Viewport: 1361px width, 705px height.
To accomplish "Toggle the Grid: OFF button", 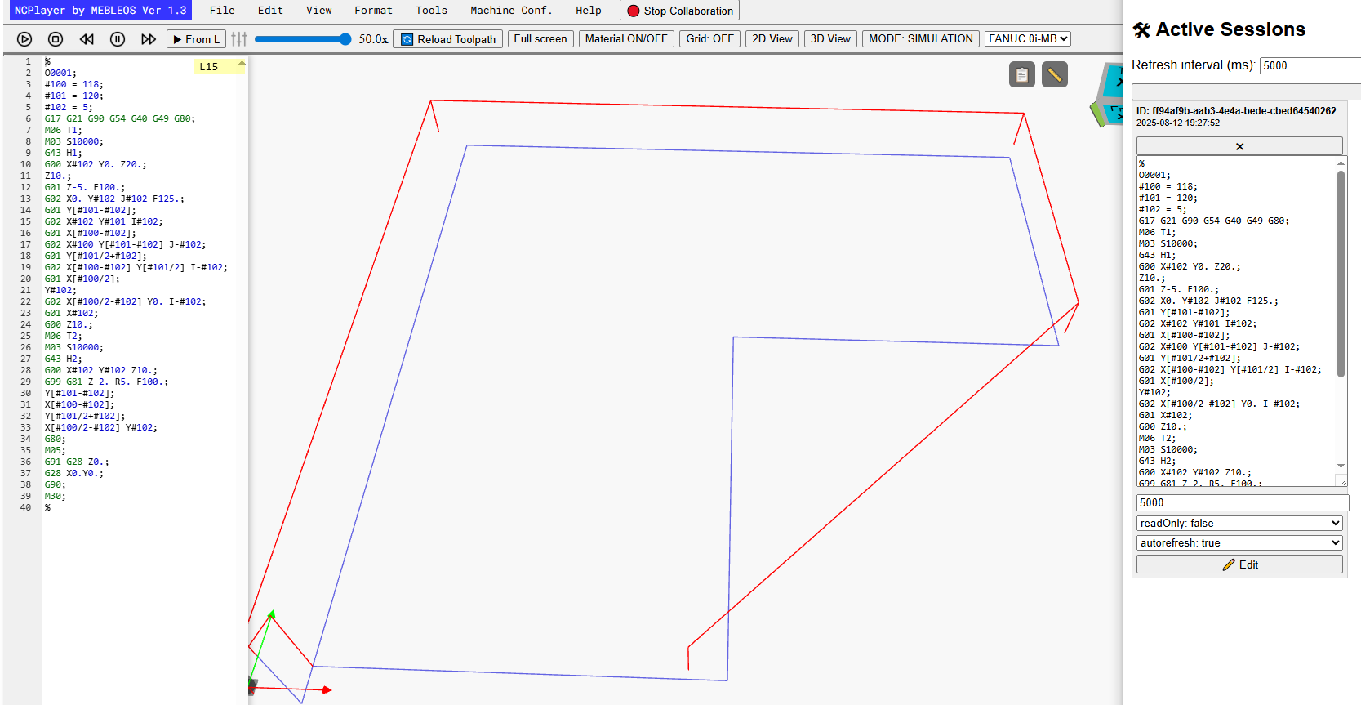I will [709, 38].
